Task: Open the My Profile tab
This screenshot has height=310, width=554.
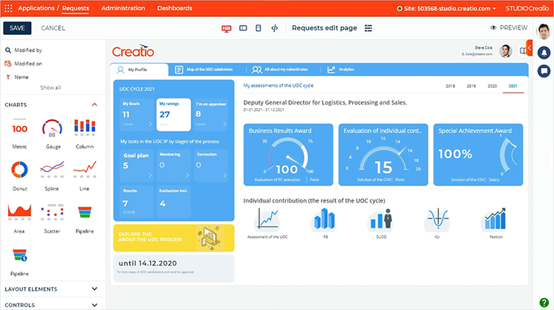Action: click(x=139, y=70)
